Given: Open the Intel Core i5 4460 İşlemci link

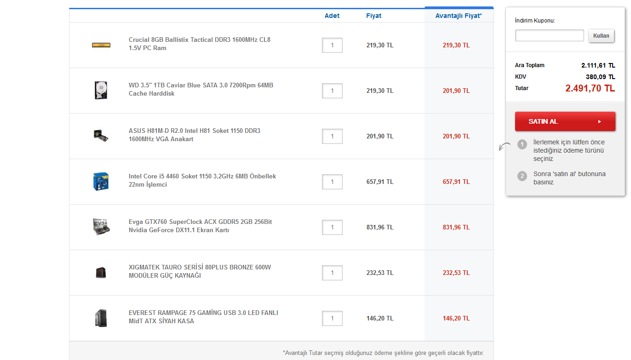Looking at the screenshot, I should pos(202,180).
